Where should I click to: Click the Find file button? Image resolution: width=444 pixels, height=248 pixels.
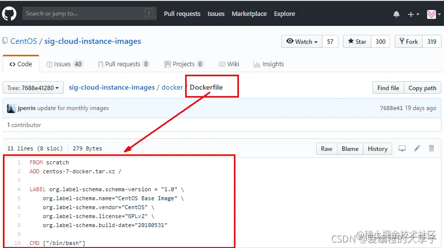click(388, 88)
